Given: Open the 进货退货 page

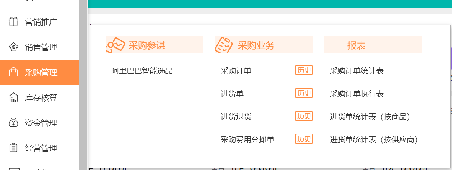Looking at the screenshot, I should [x=236, y=117].
